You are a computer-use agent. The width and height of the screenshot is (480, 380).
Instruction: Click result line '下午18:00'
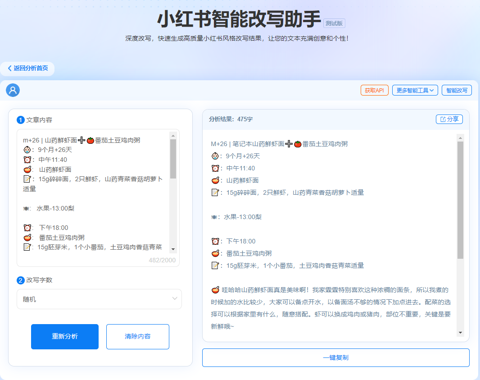click(240, 242)
